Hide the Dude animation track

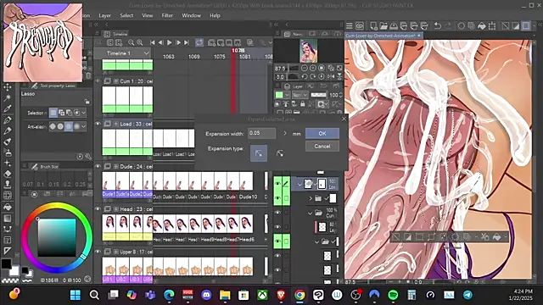click(98, 166)
